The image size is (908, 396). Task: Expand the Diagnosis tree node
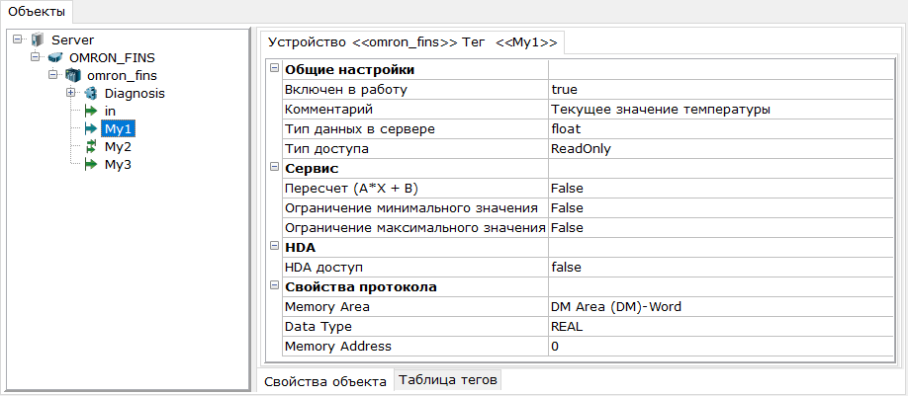coord(70,93)
